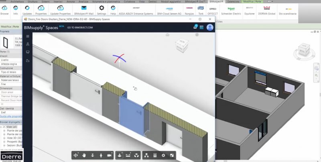Open the apps grid in Spaces header
321x162 pixels.
(x=202, y=27)
